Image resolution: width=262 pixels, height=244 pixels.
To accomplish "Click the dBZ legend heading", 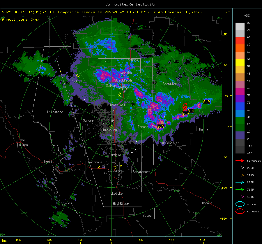I will 247,15.
